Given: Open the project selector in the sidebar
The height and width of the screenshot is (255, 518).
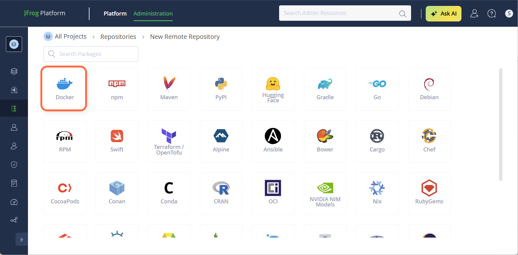Looking at the screenshot, I should click(14, 44).
